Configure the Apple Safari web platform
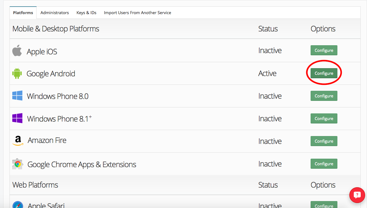The height and width of the screenshot is (208, 367). (x=324, y=205)
